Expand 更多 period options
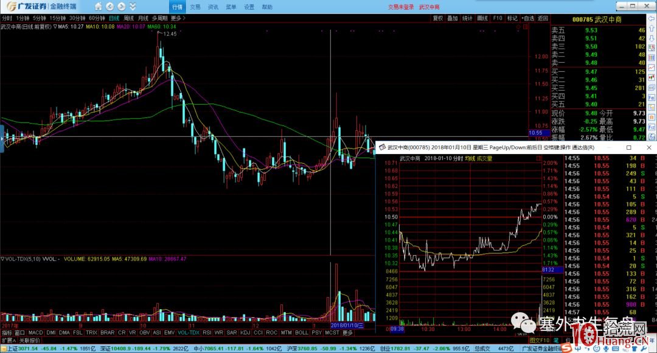The height and width of the screenshot is (353, 657). click(x=178, y=18)
